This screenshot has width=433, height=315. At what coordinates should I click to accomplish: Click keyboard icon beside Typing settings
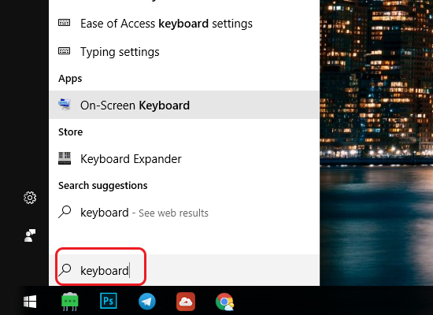[x=64, y=51]
